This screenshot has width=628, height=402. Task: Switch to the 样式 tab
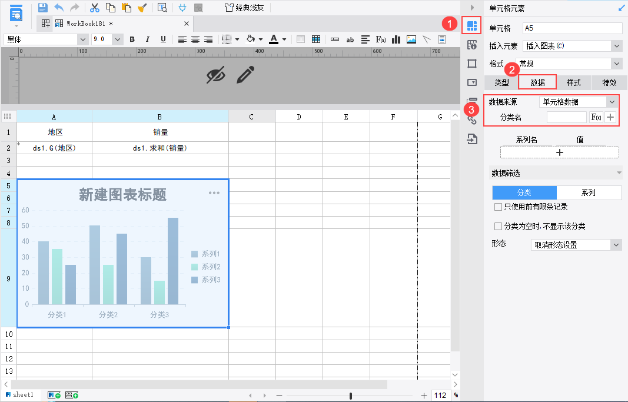coord(573,82)
